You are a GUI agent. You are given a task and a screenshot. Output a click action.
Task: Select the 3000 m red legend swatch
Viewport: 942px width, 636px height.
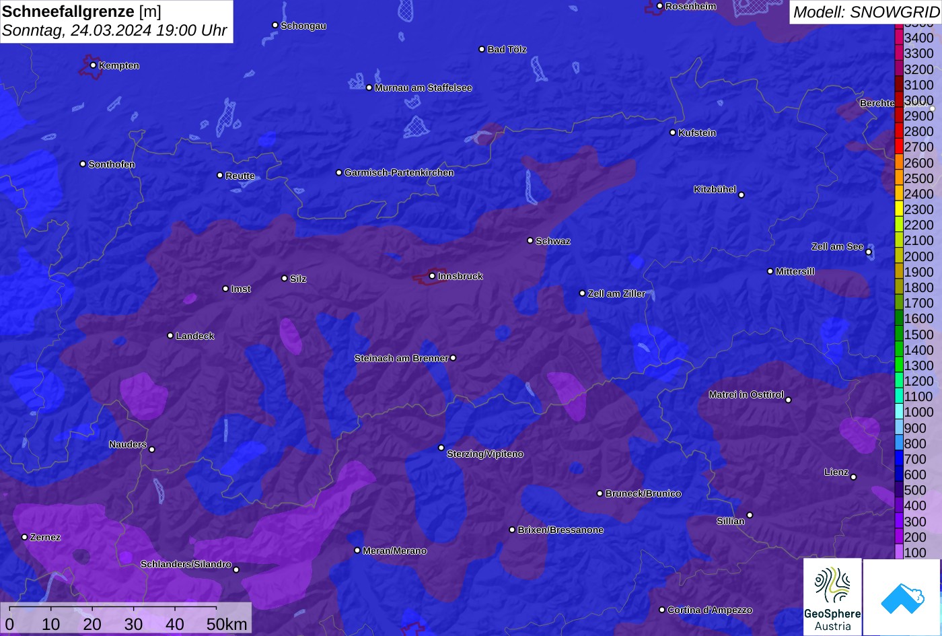(x=898, y=100)
